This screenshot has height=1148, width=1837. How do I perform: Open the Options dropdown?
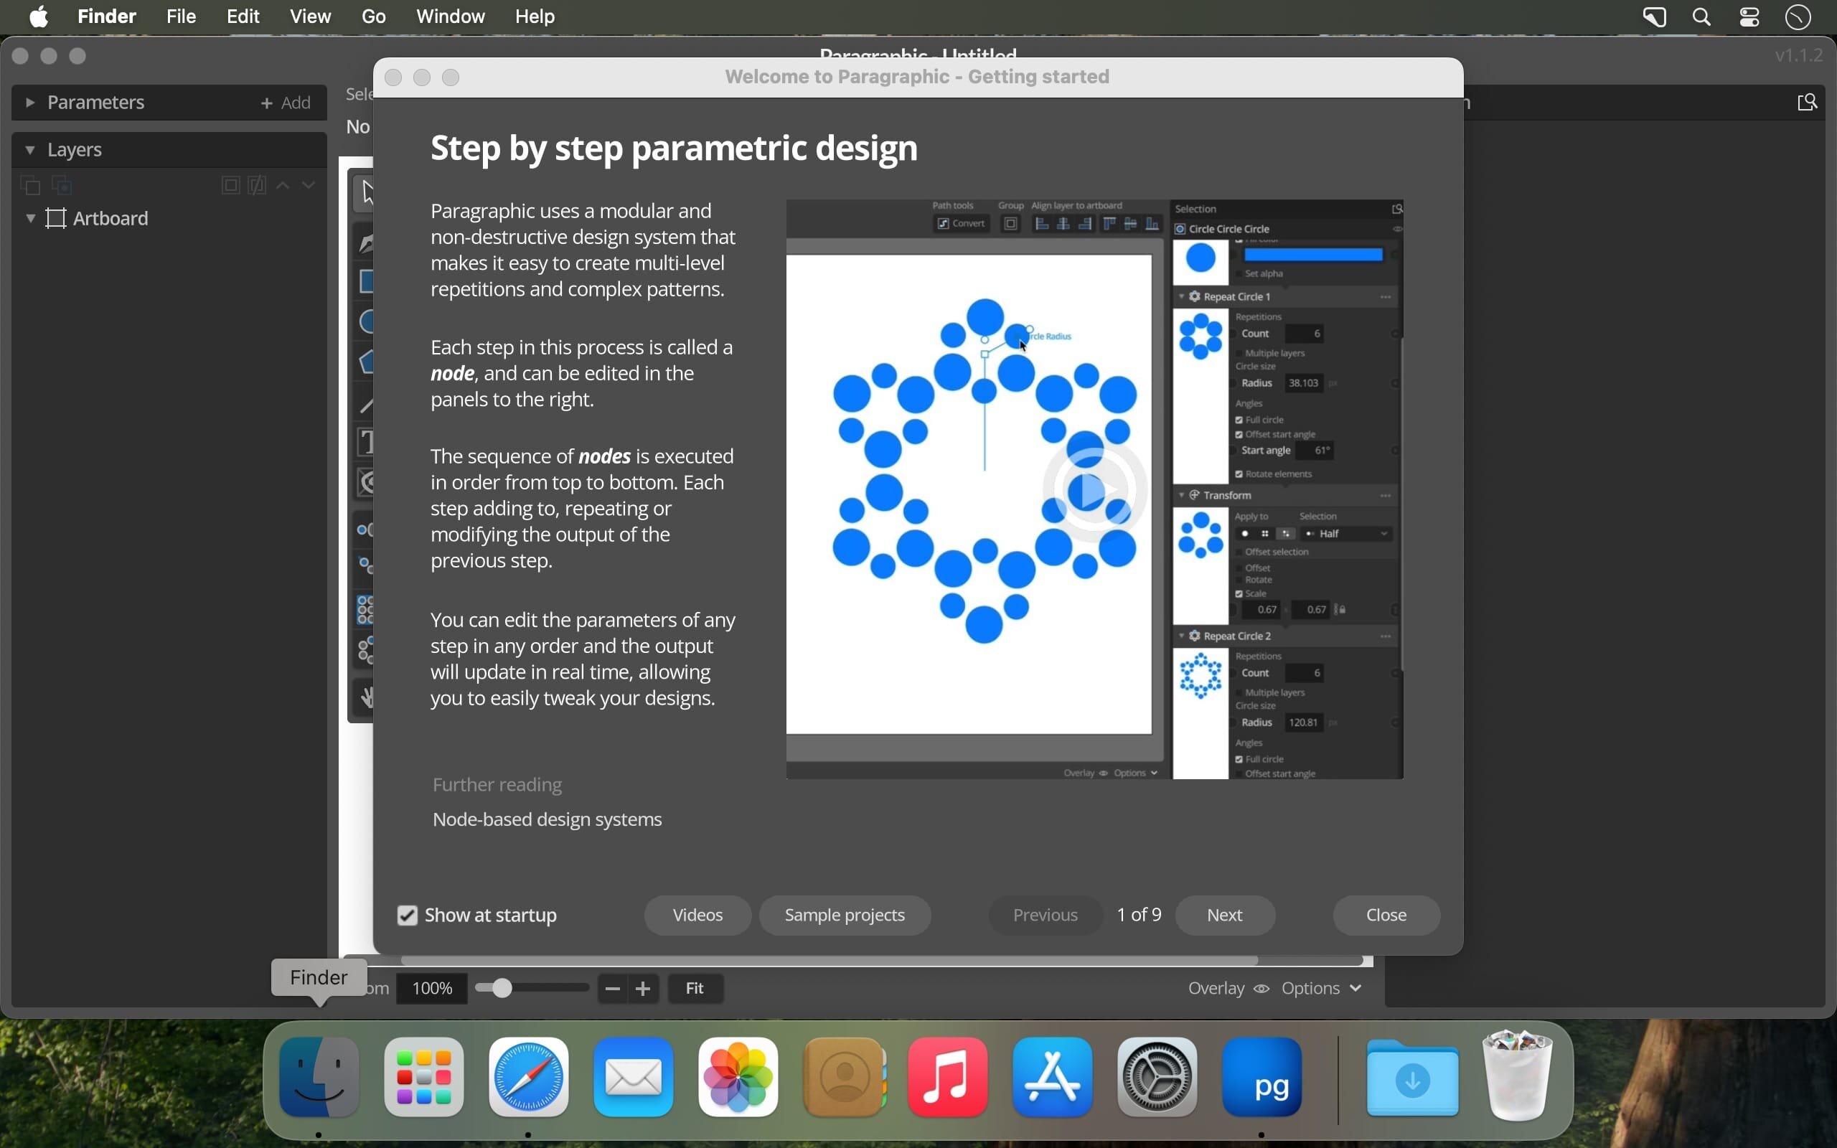1322,989
